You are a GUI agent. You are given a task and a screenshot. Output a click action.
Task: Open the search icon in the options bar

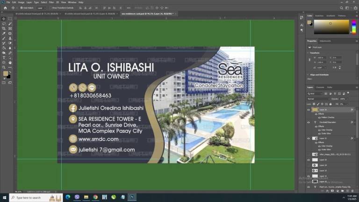[341, 8]
